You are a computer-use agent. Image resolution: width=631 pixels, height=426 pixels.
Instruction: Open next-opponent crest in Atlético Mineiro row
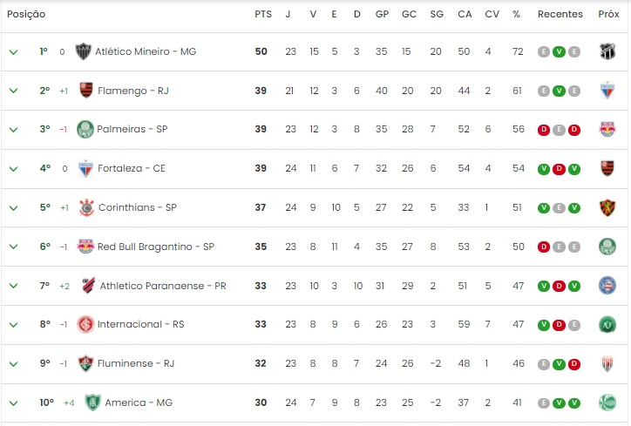(x=607, y=51)
